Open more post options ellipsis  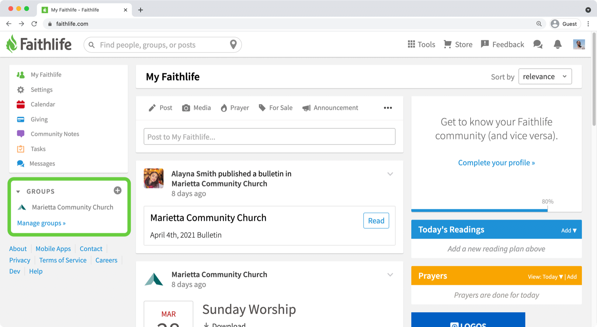(x=388, y=108)
